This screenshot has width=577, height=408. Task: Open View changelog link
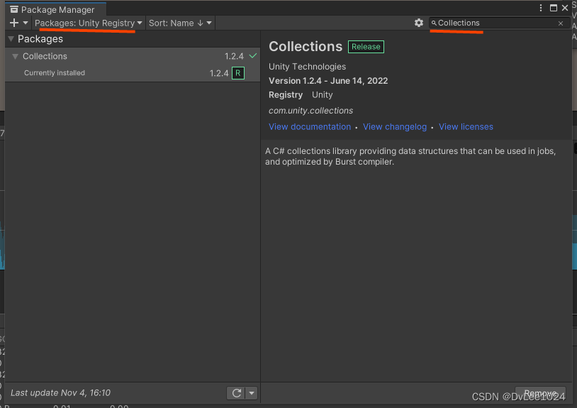click(395, 127)
